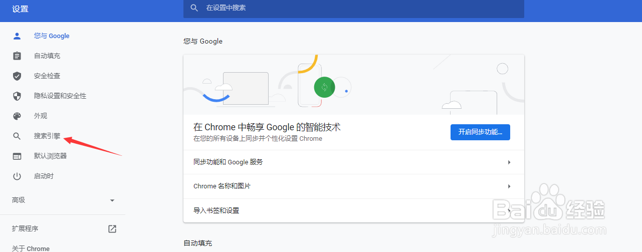Click the power icon for 启动时
This screenshot has width=642, height=252.
17,176
